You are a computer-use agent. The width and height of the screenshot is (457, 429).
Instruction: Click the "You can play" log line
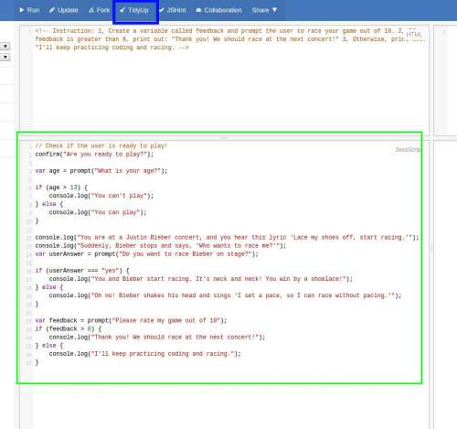[98, 212]
